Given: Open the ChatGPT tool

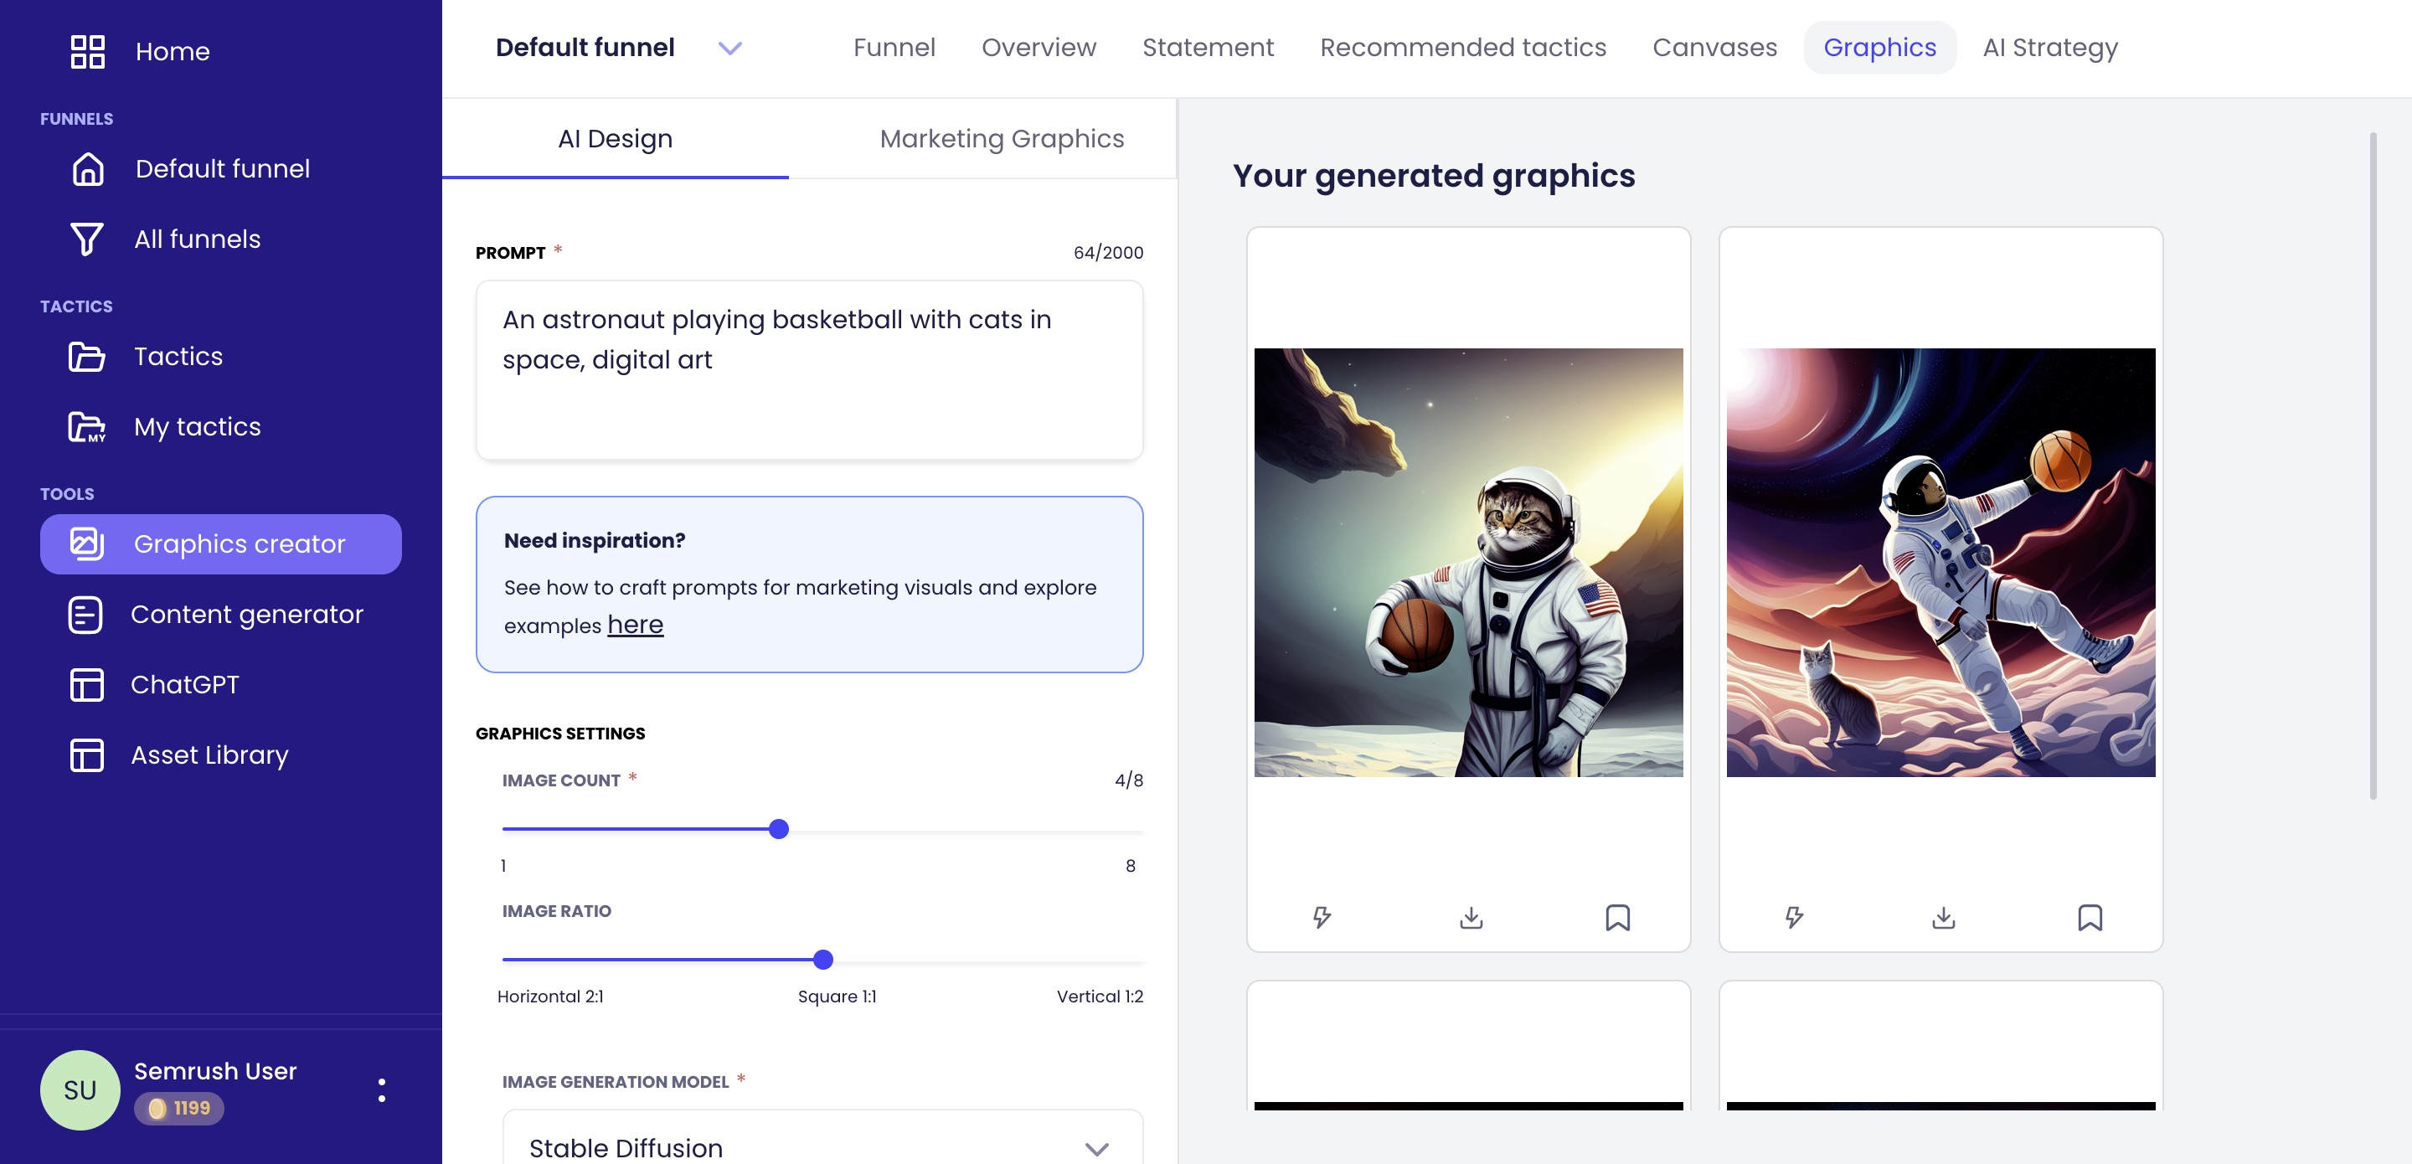Looking at the screenshot, I should point(184,684).
